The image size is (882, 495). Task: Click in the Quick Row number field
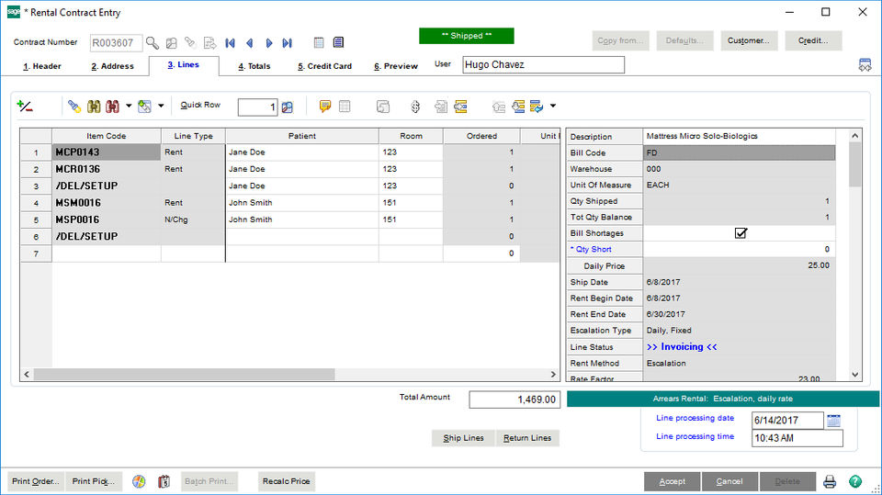pos(257,107)
